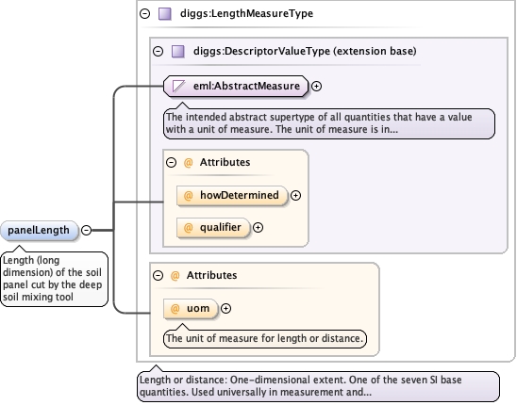This screenshot has height=405, width=517.
Task: Click the Attributes label above uom
Action: [211, 275]
